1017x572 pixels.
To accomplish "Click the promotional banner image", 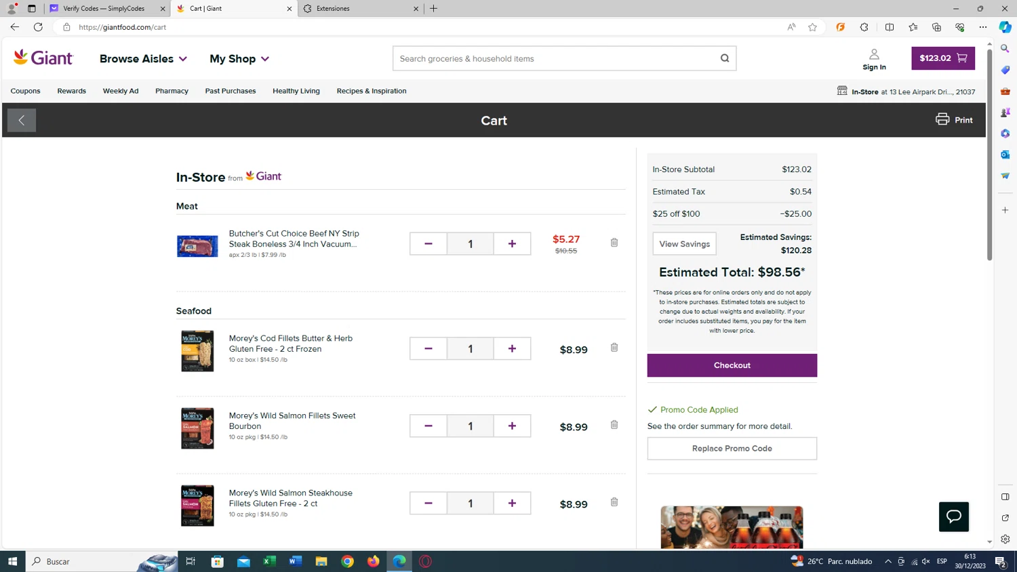I will tap(732, 527).
